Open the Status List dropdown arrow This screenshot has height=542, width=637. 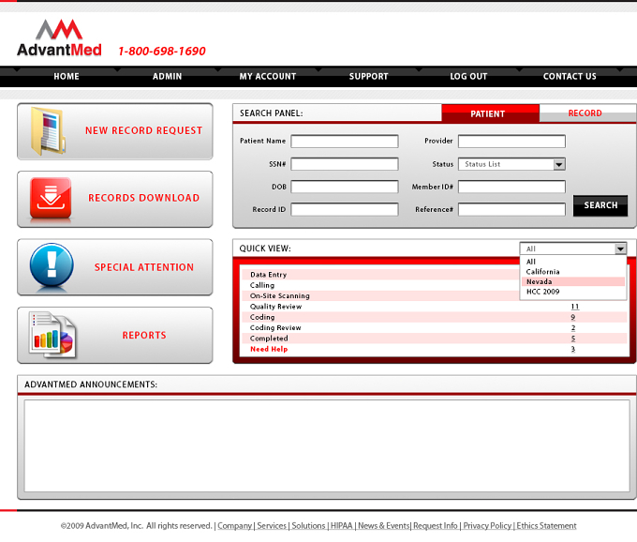click(x=559, y=164)
